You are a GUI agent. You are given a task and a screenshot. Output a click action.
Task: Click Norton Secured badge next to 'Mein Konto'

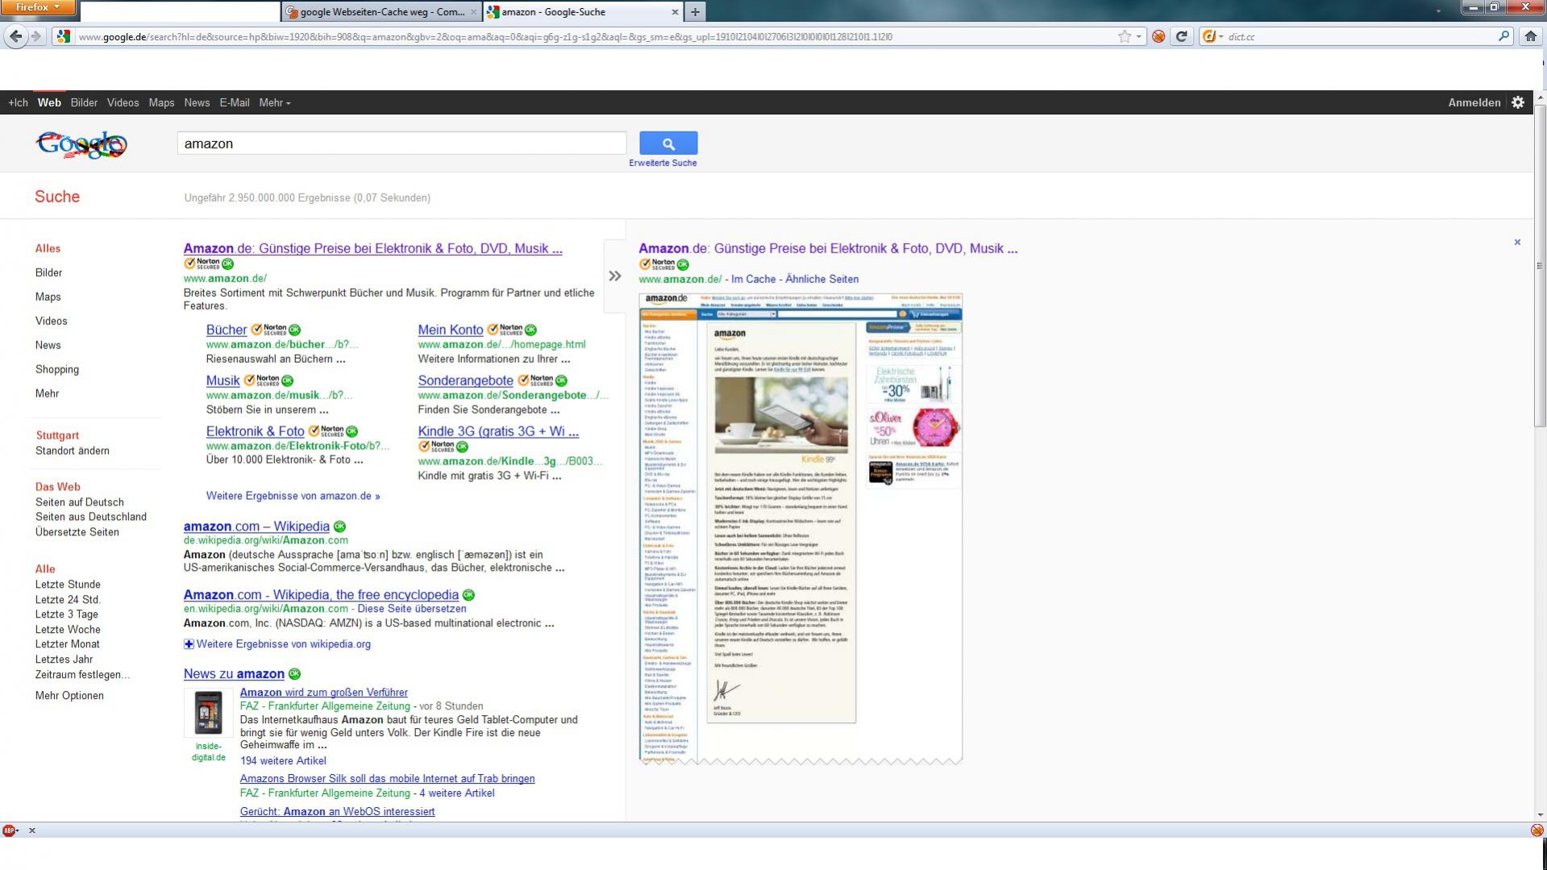pos(505,330)
